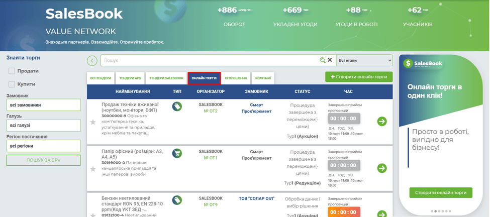The height and width of the screenshot is (217, 490).
Task: Click status text 'Тур1 (Редукціон)'
Action: pos(302,183)
